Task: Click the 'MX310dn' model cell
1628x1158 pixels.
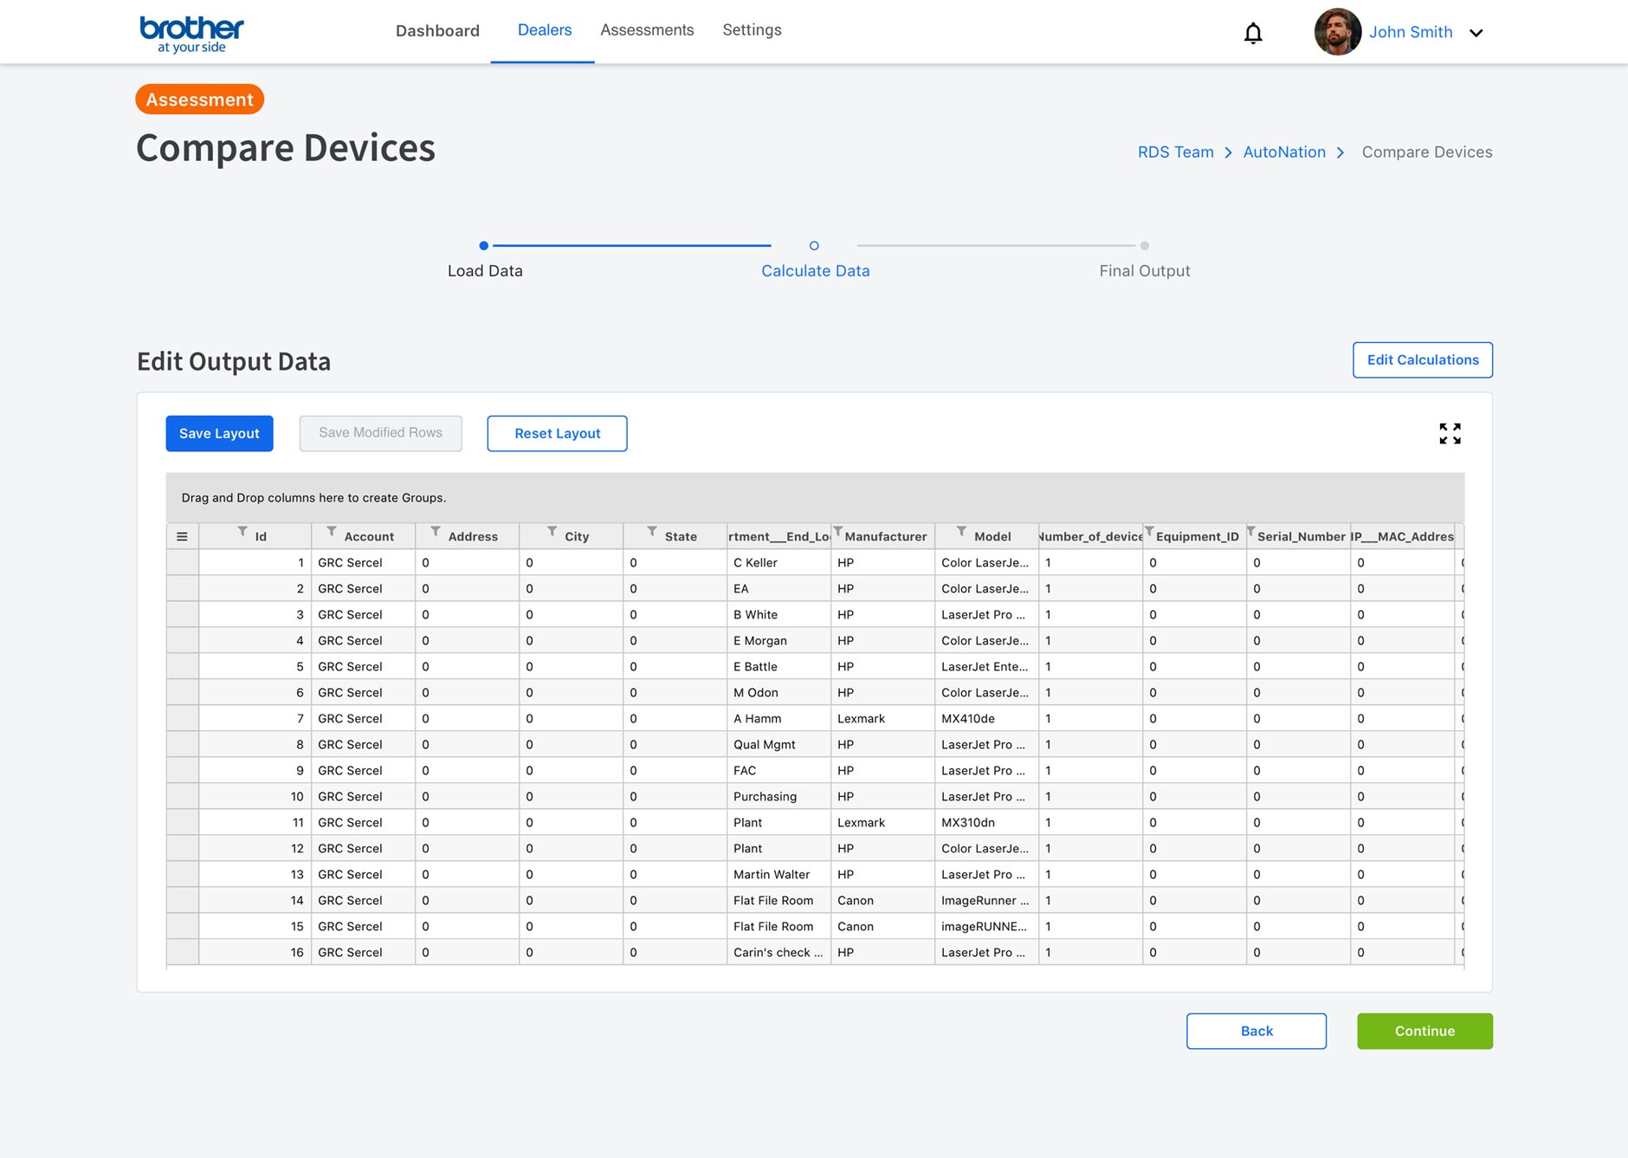Action: click(x=986, y=823)
